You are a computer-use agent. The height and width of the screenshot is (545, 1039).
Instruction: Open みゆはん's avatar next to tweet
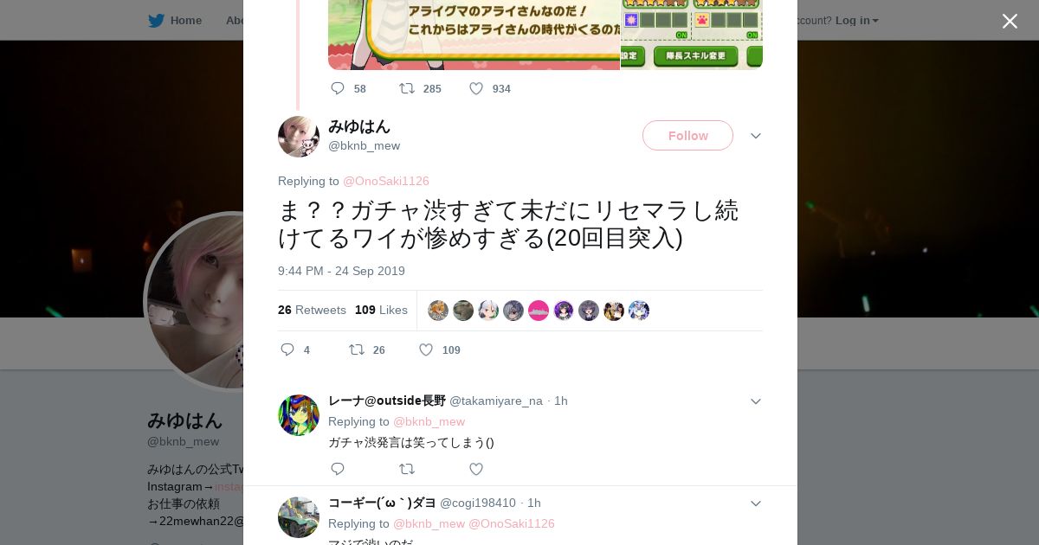[299, 137]
